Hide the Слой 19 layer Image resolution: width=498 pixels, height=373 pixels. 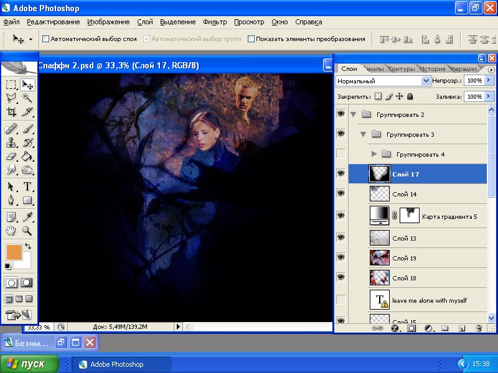click(x=341, y=257)
